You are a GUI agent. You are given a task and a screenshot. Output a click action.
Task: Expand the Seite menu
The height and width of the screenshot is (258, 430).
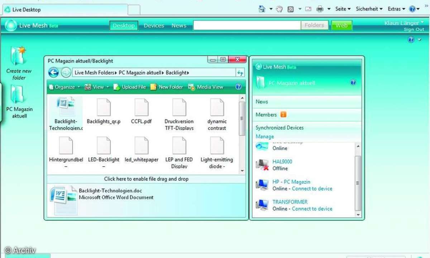pos(343,9)
